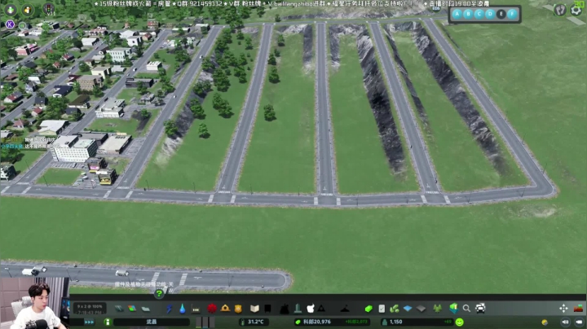
Task: Activate the four-arrow Move It tool
Action: pyautogui.click(x=563, y=308)
